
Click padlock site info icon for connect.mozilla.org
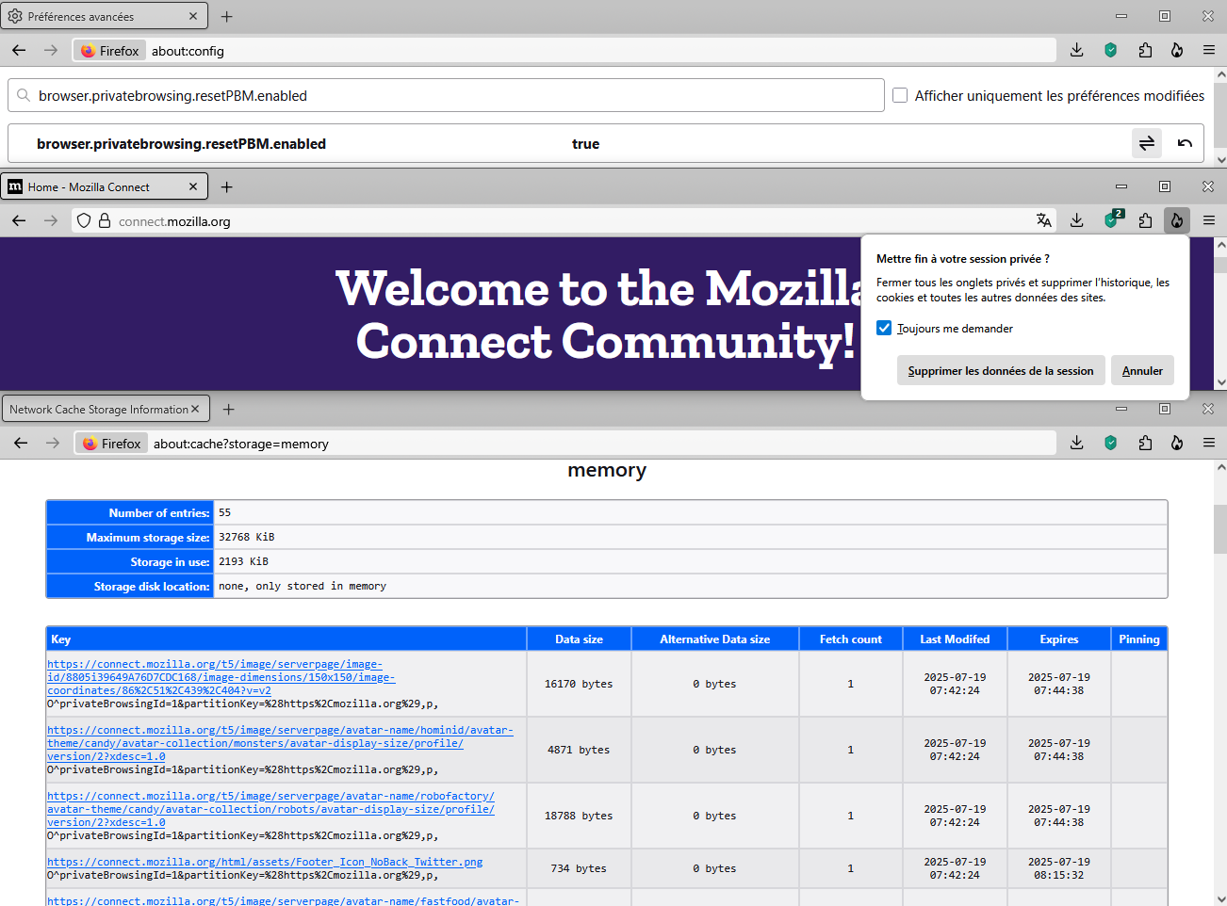coord(105,220)
